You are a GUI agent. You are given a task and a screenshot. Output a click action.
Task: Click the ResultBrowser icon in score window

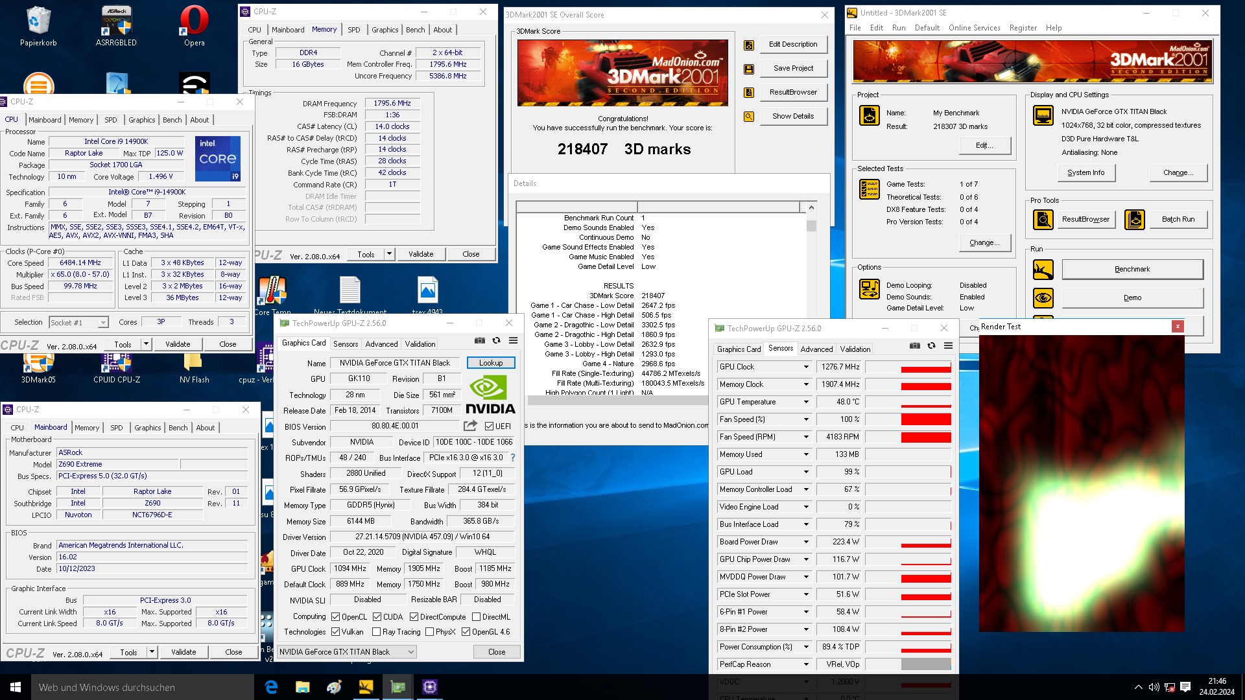[x=749, y=93]
